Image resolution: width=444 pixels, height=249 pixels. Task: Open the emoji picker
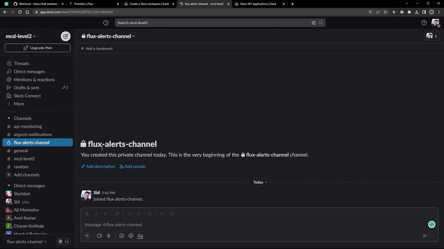pyautogui.click(x=121, y=236)
